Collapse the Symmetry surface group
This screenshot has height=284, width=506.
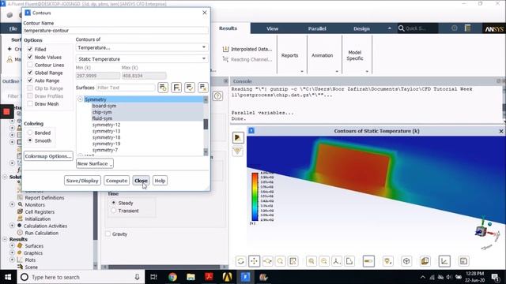(x=81, y=99)
